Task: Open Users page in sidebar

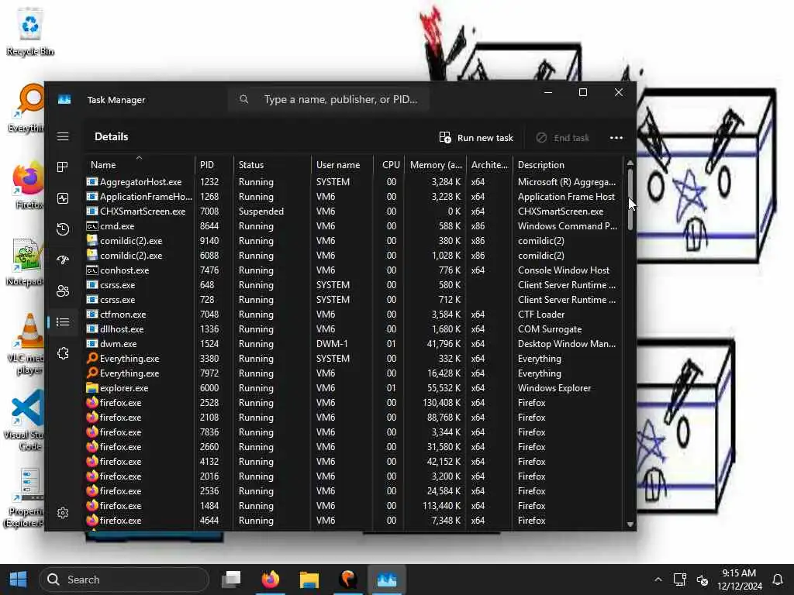Action: click(63, 291)
